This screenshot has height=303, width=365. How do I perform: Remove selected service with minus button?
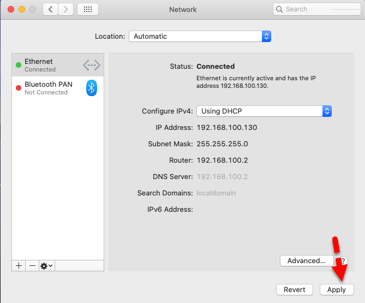(x=32, y=265)
